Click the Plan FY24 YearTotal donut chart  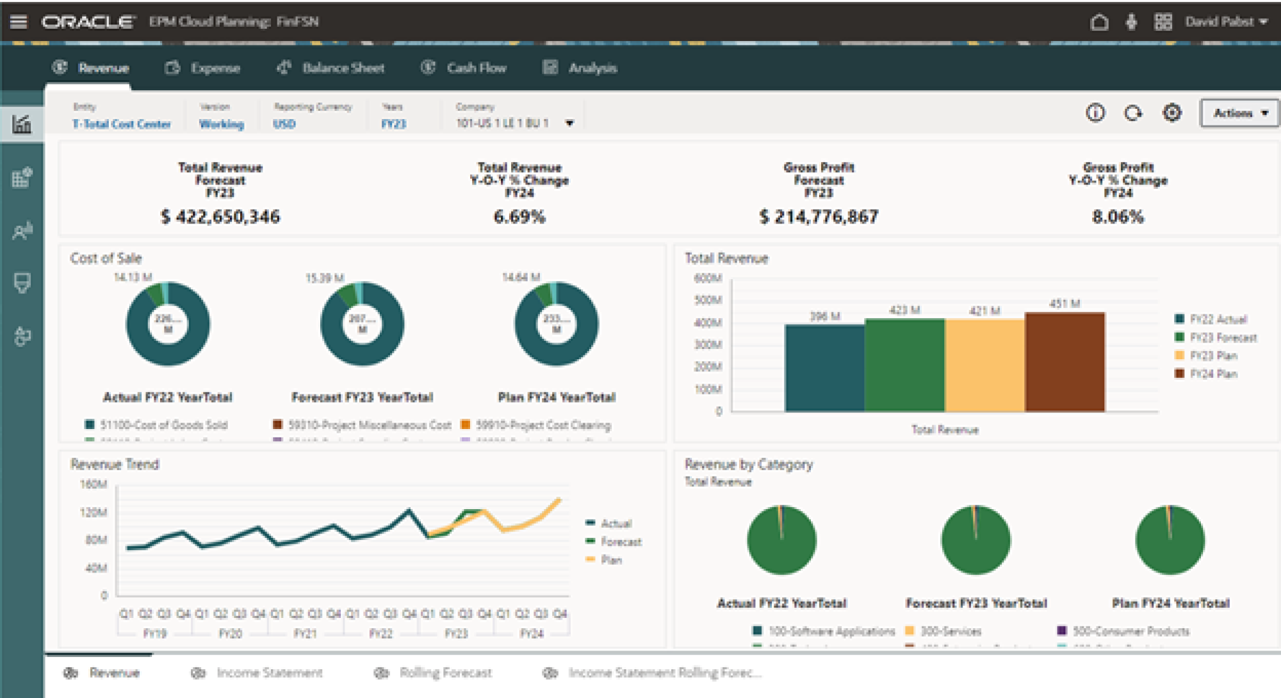click(x=557, y=324)
